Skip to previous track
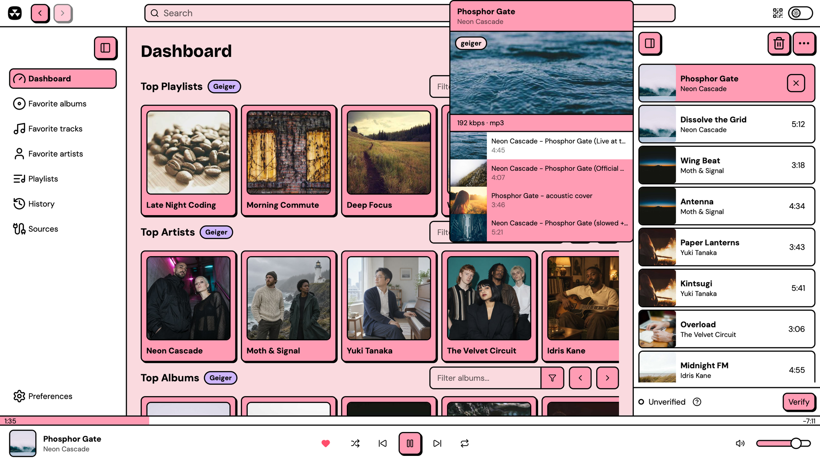The height and width of the screenshot is (461, 820). 383,443
